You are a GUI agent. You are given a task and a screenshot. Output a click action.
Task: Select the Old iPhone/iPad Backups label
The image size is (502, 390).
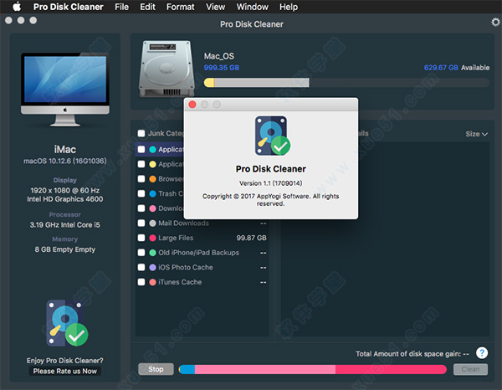point(199,253)
